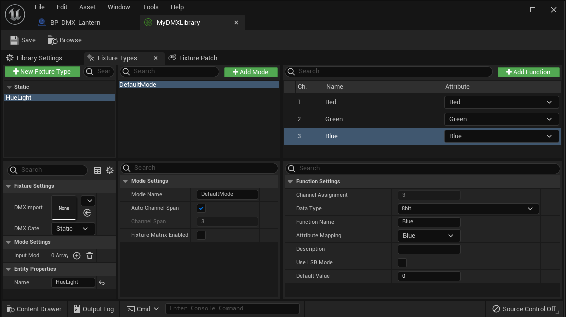
Task: Click the Save disk icon
Action: tap(14, 40)
